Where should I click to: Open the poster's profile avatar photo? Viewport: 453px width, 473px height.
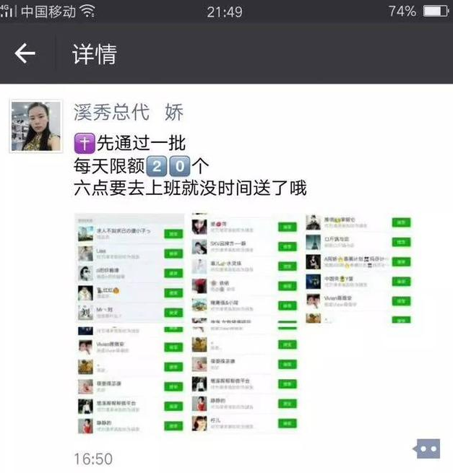point(36,126)
